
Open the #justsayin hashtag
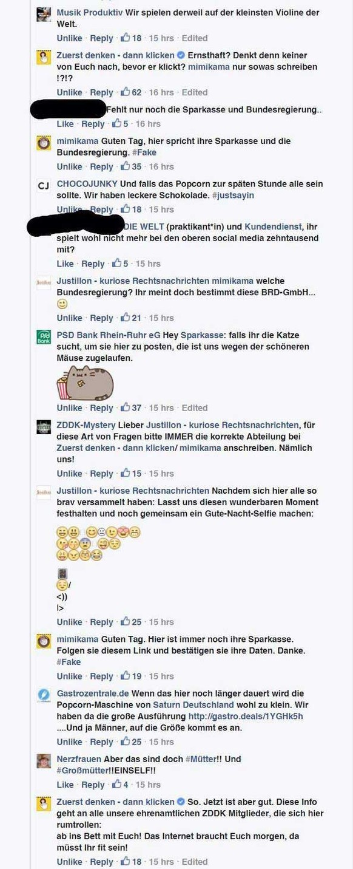(x=233, y=196)
